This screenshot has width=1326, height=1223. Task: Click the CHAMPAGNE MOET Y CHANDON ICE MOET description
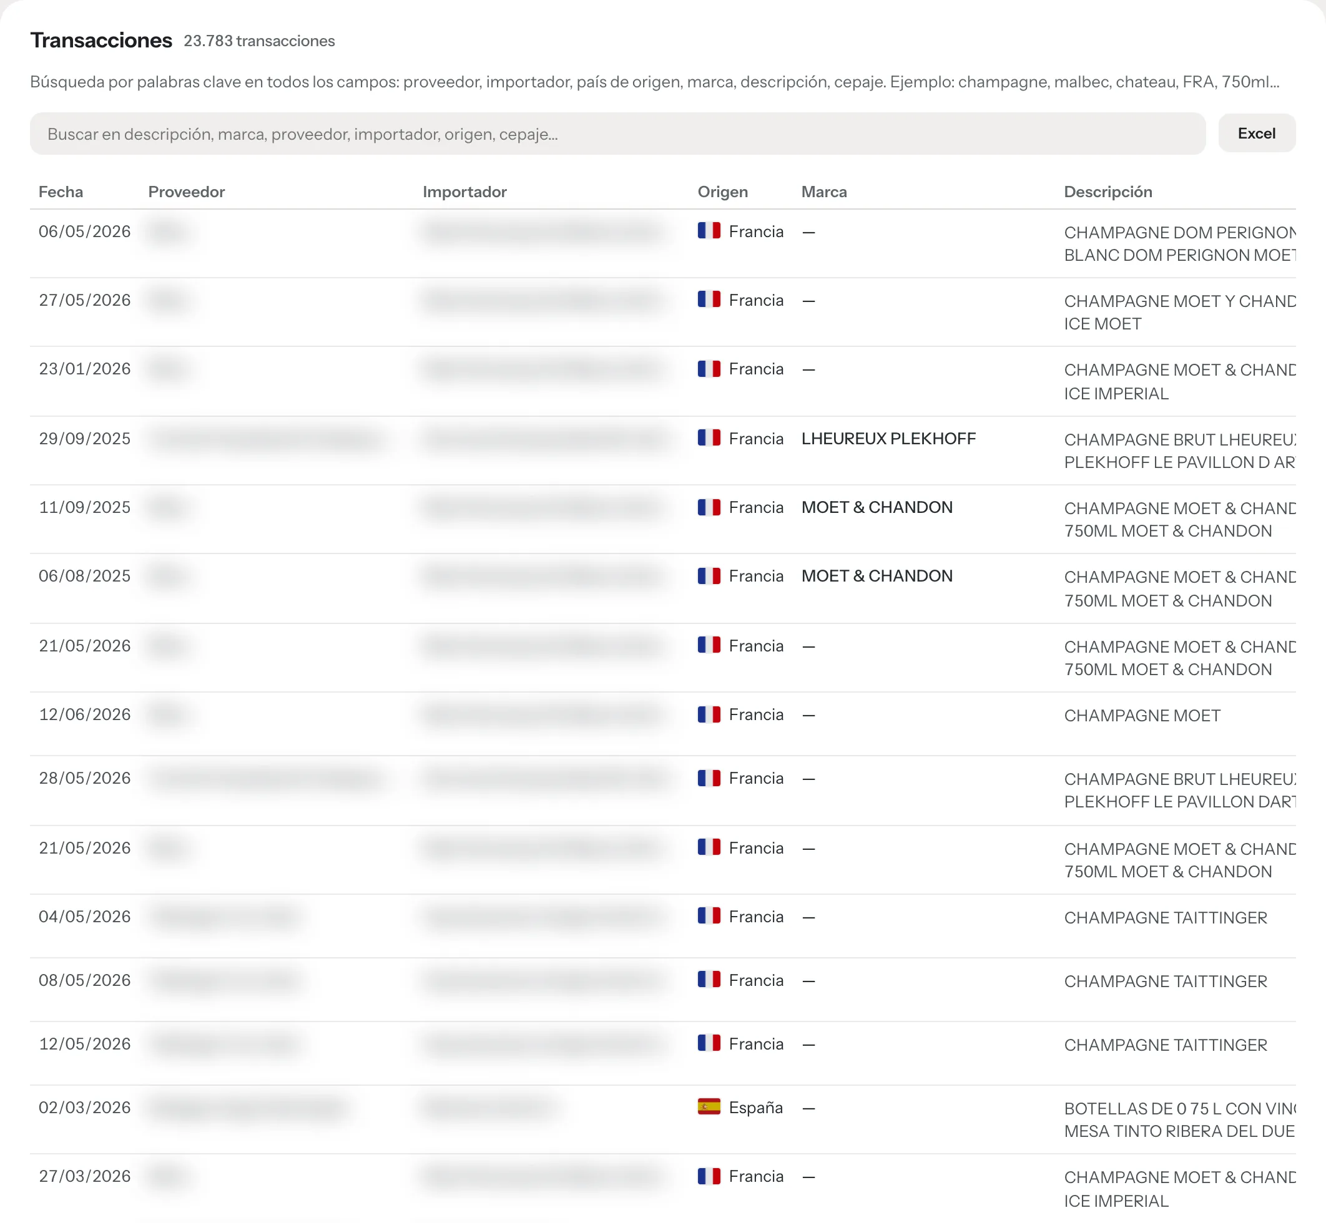pyautogui.click(x=1180, y=313)
